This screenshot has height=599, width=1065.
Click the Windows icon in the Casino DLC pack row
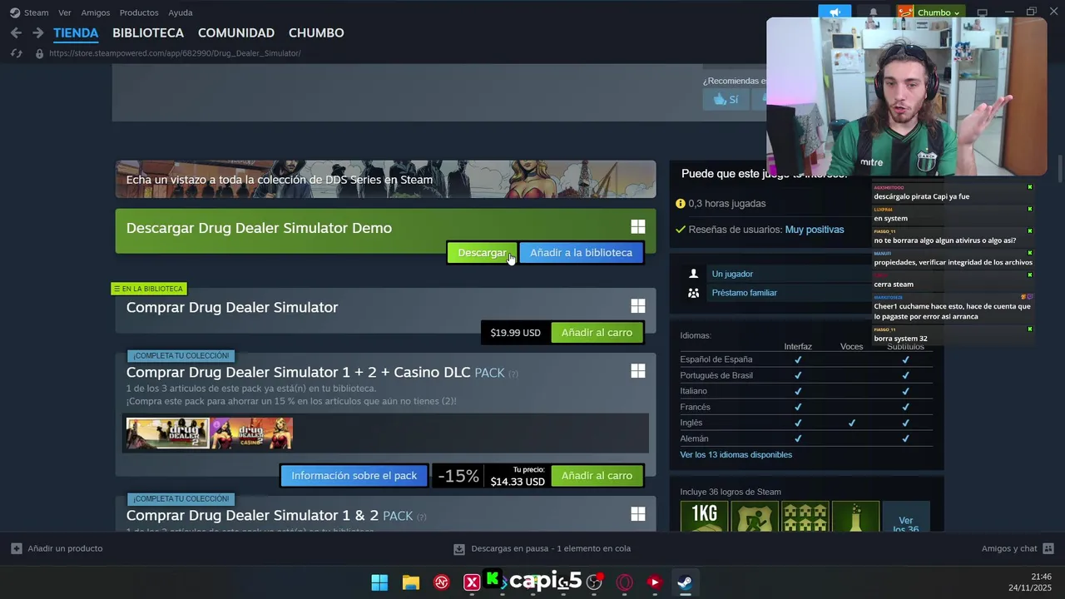pyautogui.click(x=638, y=371)
